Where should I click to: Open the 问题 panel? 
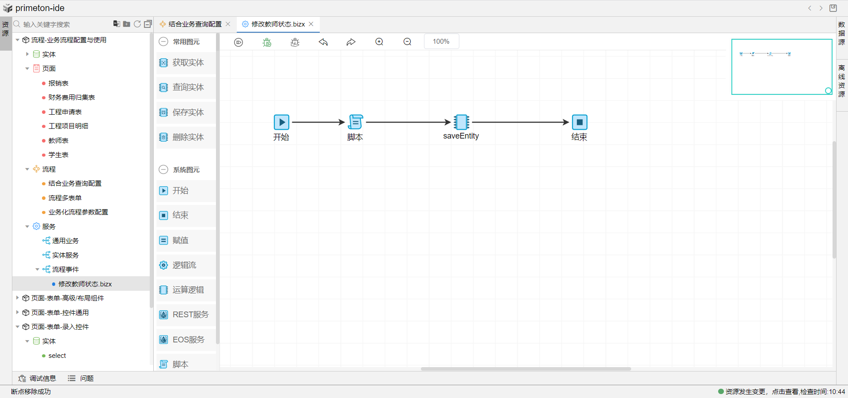pos(81,378)
